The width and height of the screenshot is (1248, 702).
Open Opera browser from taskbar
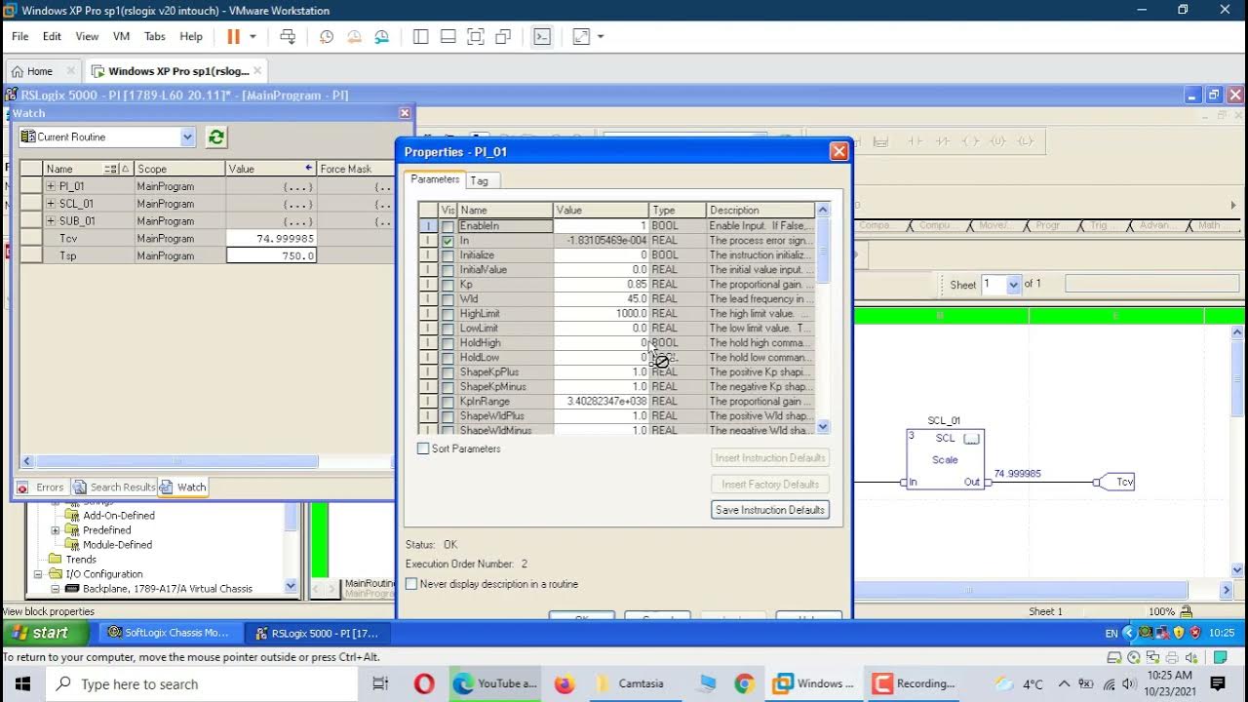pyautogui.click(x=424, y=683)
